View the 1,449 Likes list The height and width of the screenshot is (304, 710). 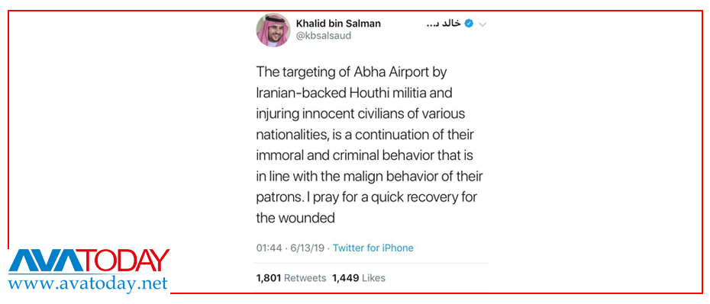click(359, 278)
